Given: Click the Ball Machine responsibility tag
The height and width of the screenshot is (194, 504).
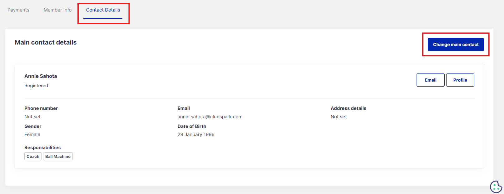Looking at the screenshot, I should pos(58,156).
